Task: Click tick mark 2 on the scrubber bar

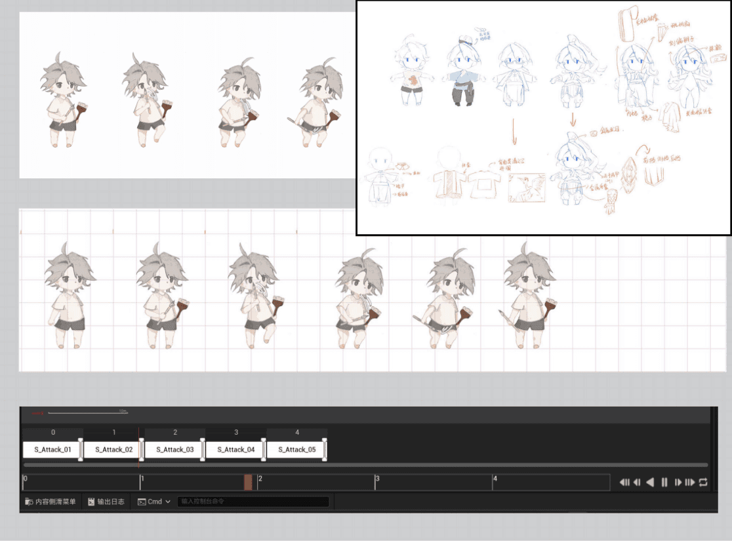Action: [258, 481]
